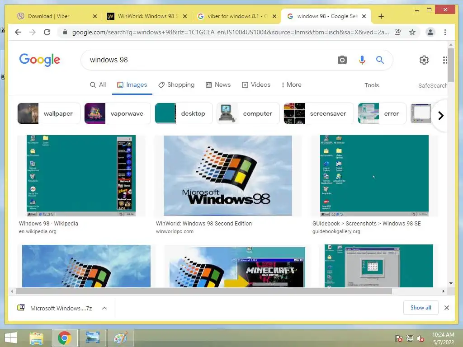The image size is (463, 347).
Task: Click the photo viewer taskbar icon
Action: pos(92,338)
